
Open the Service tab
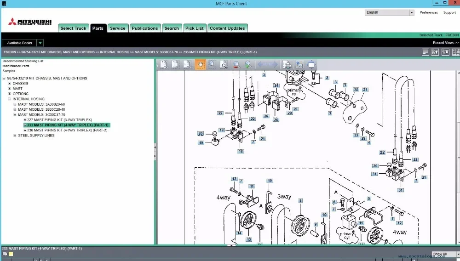click(118, 28)
